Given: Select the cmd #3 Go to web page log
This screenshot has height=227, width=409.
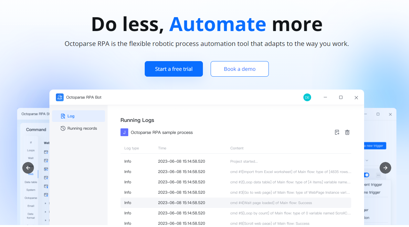Looking at the screenshot, I should pos(236,192).
